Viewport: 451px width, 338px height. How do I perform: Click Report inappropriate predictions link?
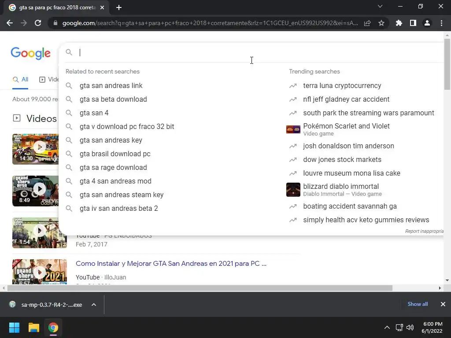(x=424, y=231)
